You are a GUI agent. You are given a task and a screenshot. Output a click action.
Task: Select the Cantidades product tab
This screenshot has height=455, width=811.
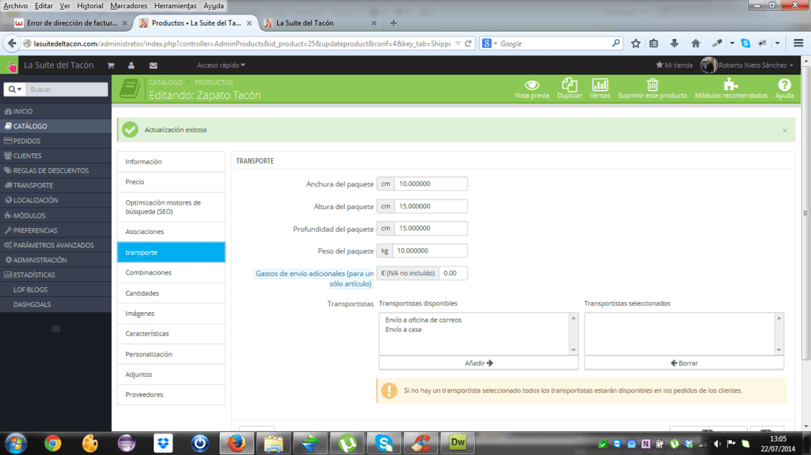[171, 293]
